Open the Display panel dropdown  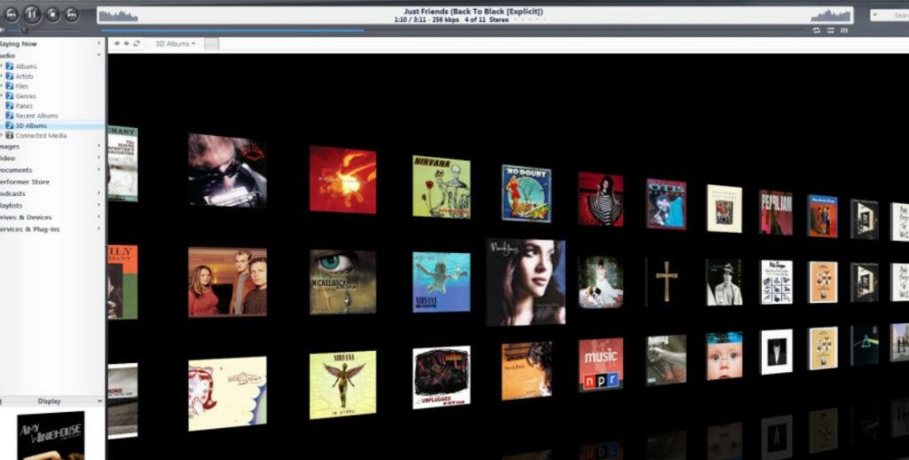click(99, 401)
